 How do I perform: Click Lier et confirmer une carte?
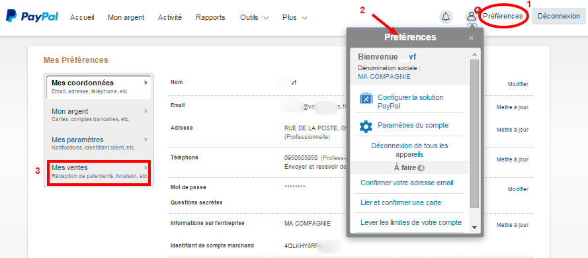point(401,203)
